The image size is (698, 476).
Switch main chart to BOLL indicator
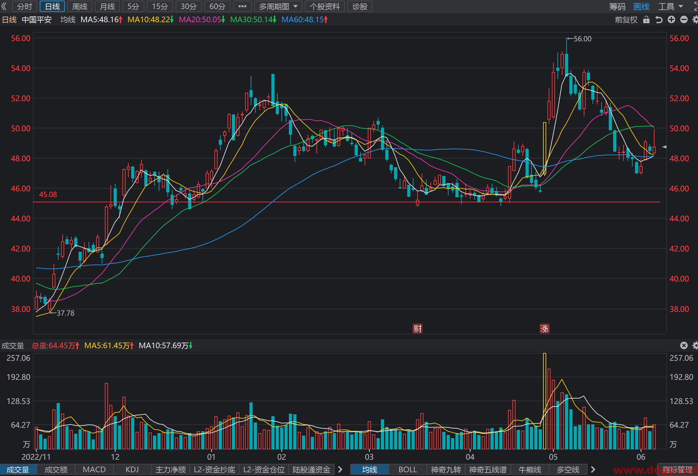[x=408, y=469]
